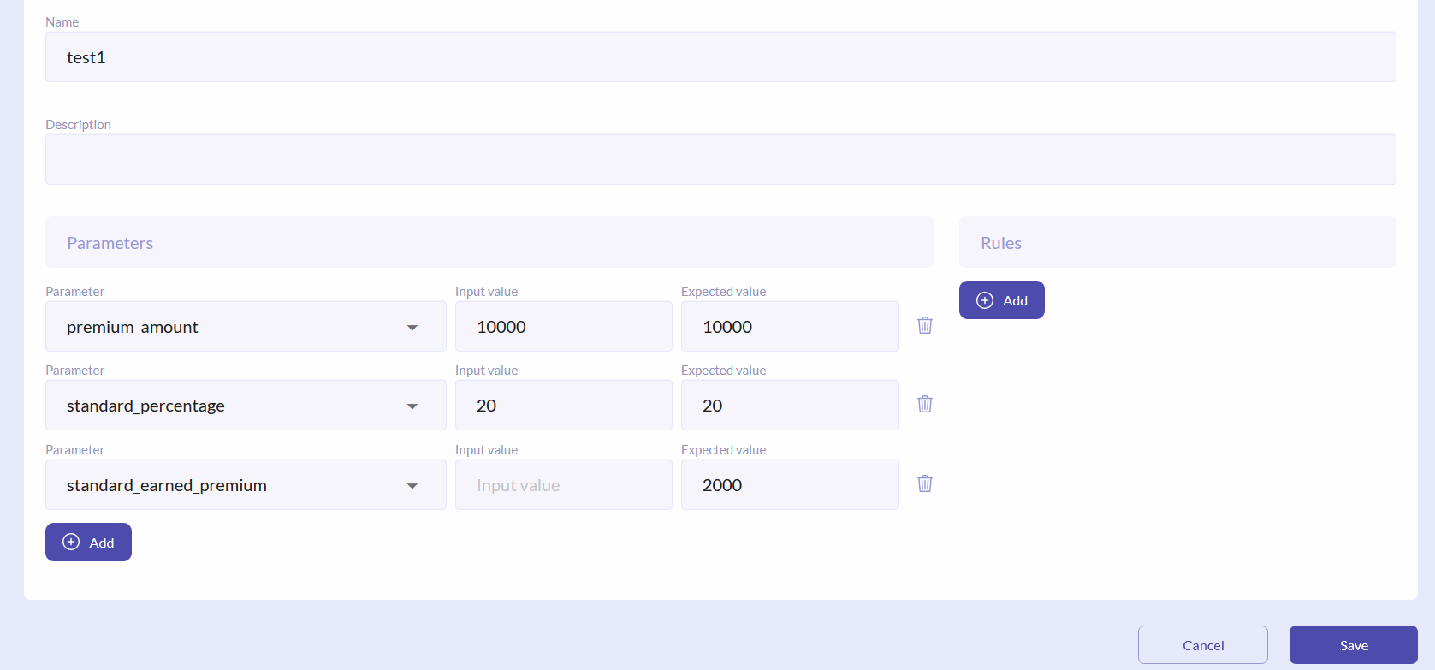Delete the standard_percentage parameter row
1435x670 pixels.
(924, 404)
